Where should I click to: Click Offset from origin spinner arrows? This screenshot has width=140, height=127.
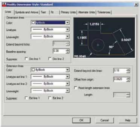pyautogui.click(x=128, y=79)
